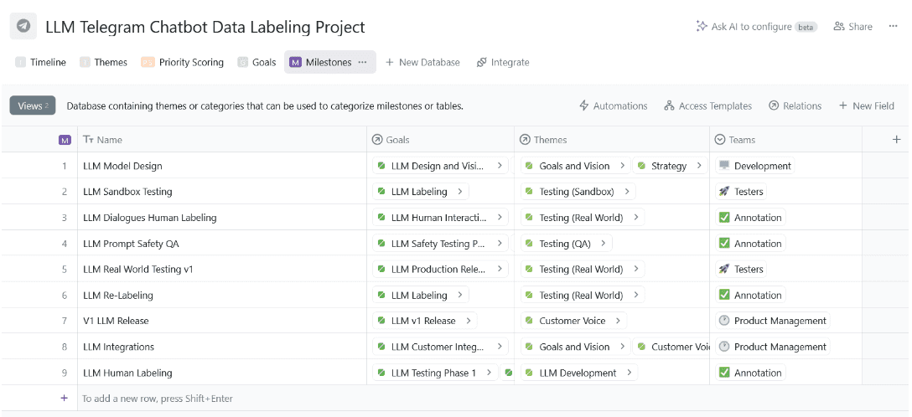
Task: Click the purple M column header badge
Action: click(65, 140)
